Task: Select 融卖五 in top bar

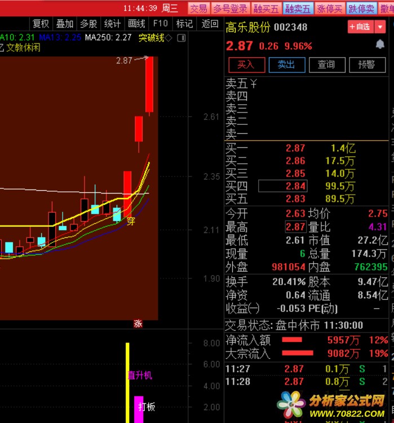Action: [x=298, y=8]
